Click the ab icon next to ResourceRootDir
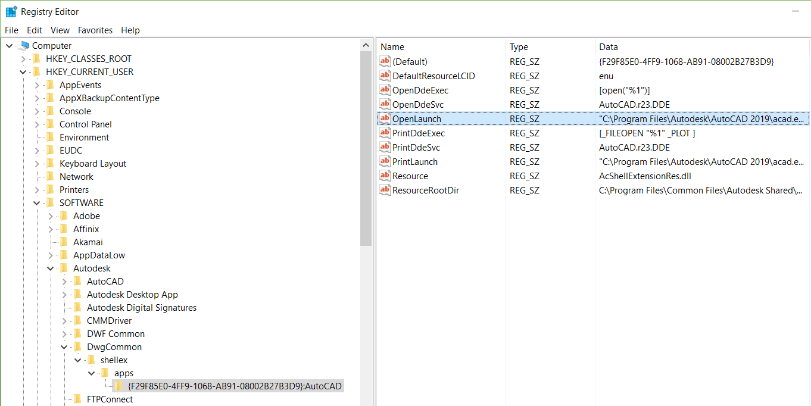The image size is (811, 406). (384, 190)
